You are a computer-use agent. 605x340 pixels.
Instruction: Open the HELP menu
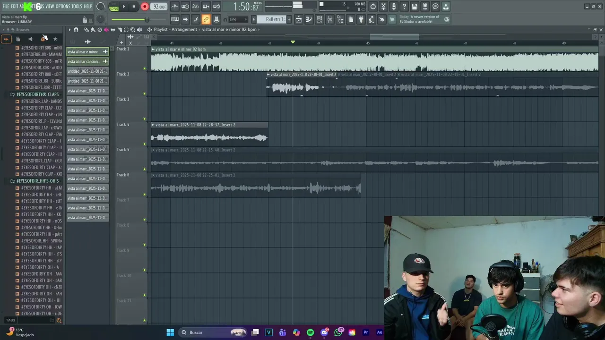[88, 7]
